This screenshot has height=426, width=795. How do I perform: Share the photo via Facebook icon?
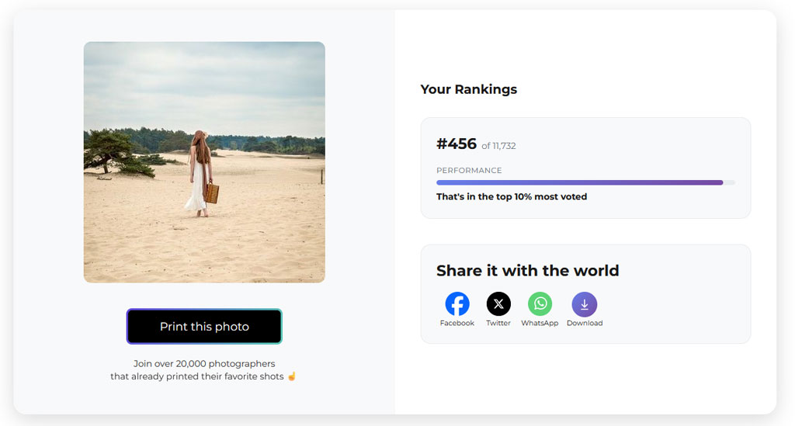[x=457, y=303]
